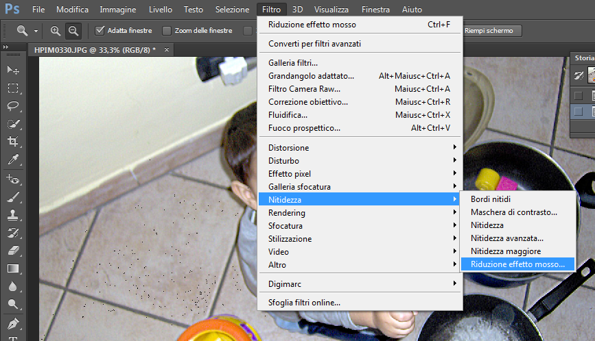595x341 pixels.
Task: Select the Rectangular Marquee tool
Action: click(x=13, y=88)
